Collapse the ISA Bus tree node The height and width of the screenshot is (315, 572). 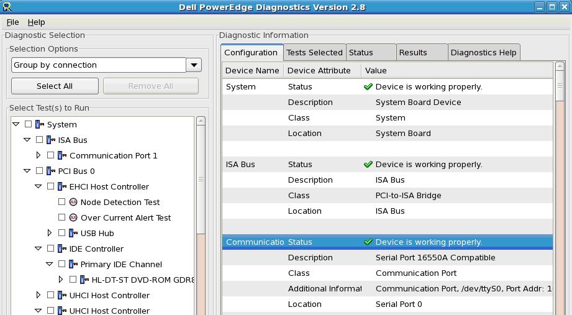[x=27, y=139]
